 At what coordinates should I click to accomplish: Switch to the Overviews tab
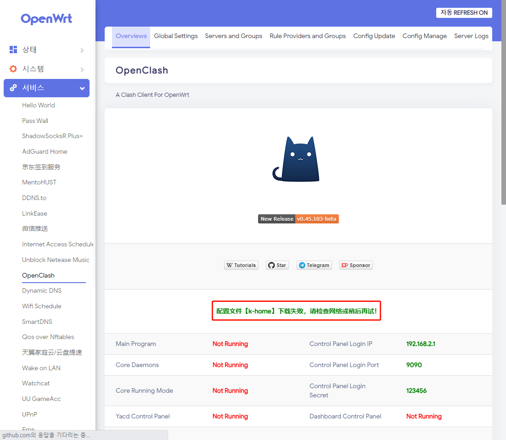coord(131,36)
